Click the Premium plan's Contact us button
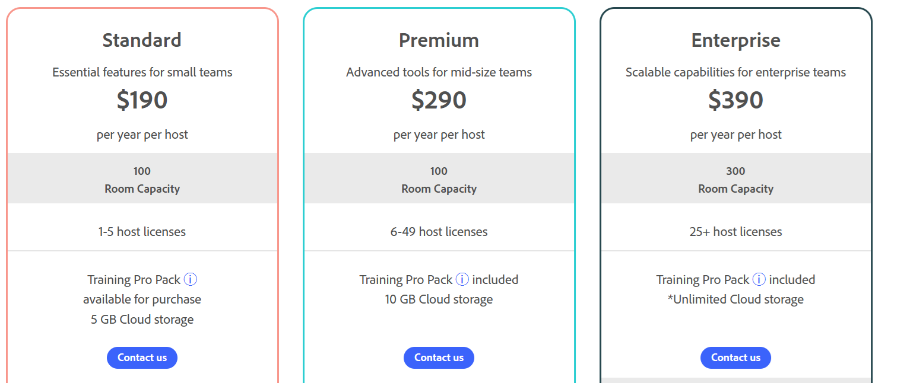Screen dimensions: 910x383 pyautogui.click(x=439, y=358)
